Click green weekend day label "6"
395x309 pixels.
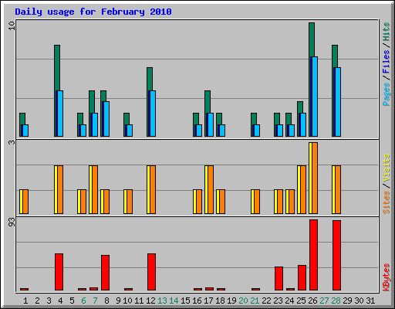83,301
